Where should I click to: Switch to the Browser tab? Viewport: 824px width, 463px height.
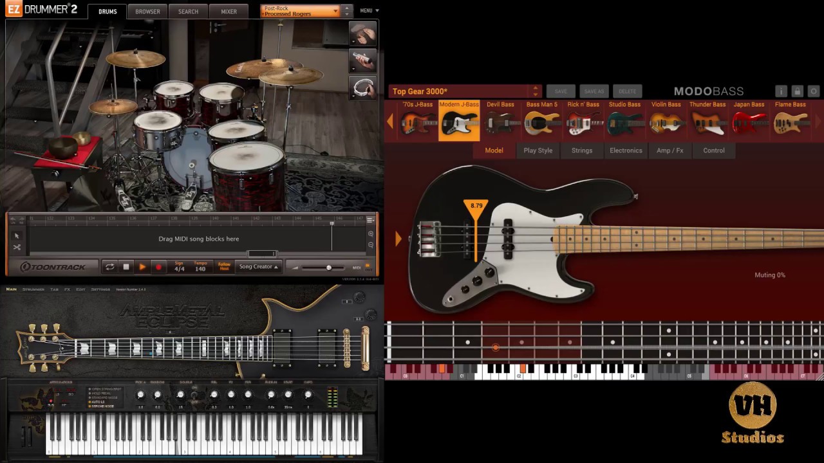click(x=147, y=12)
